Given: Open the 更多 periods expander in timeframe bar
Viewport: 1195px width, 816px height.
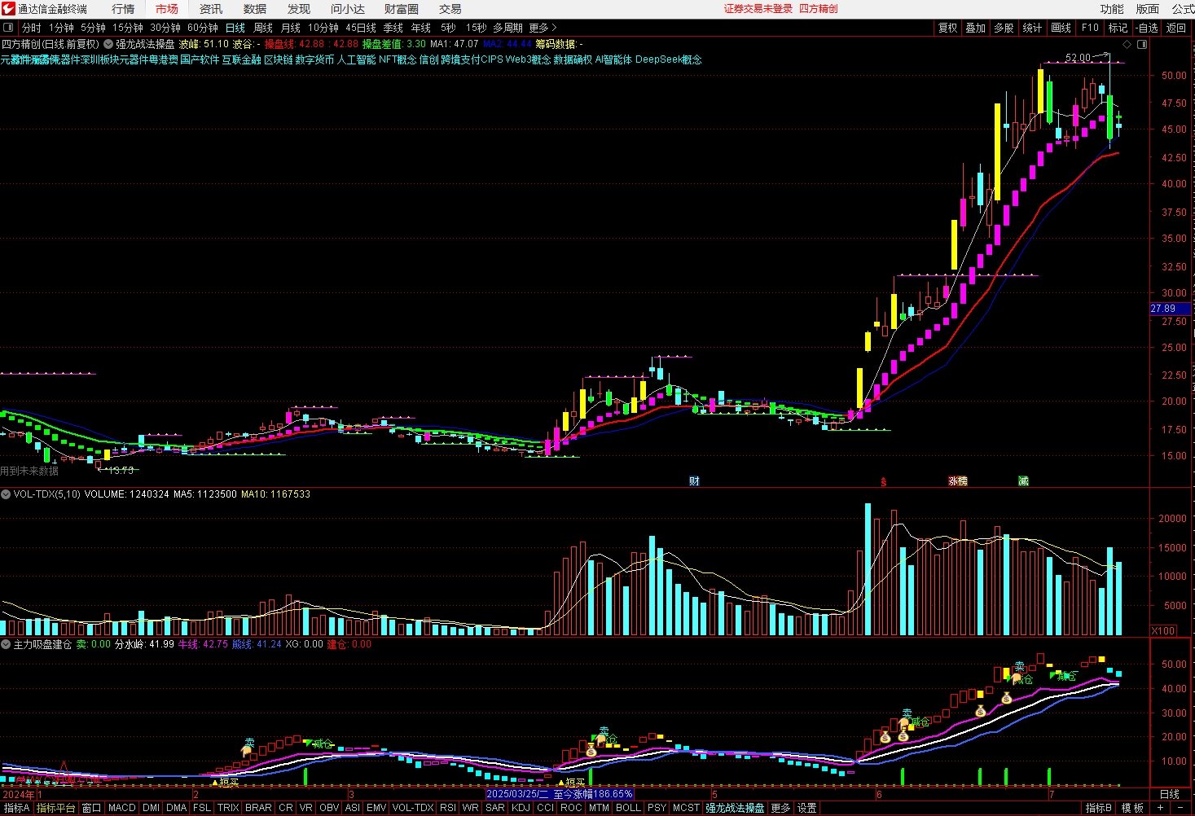Looking at the screenshot, I should tap(542, 28).
